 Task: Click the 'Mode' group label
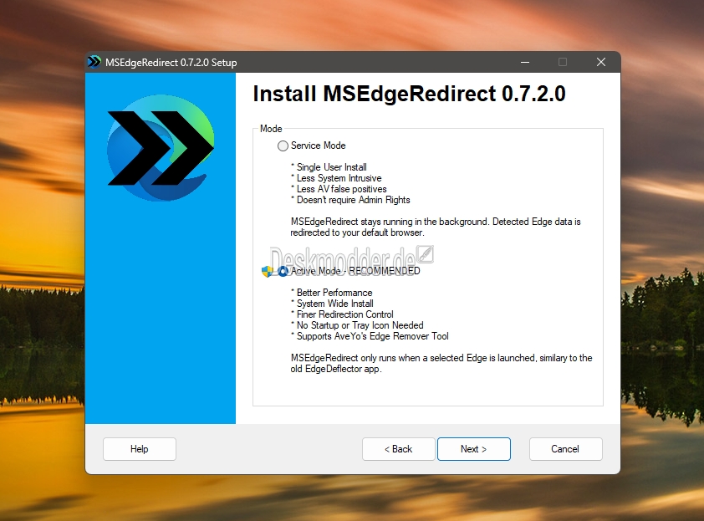click(271, 129)
